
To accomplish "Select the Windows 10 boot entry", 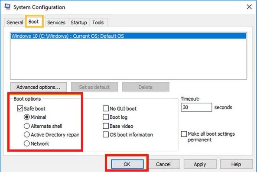I will tap(128, 36).
